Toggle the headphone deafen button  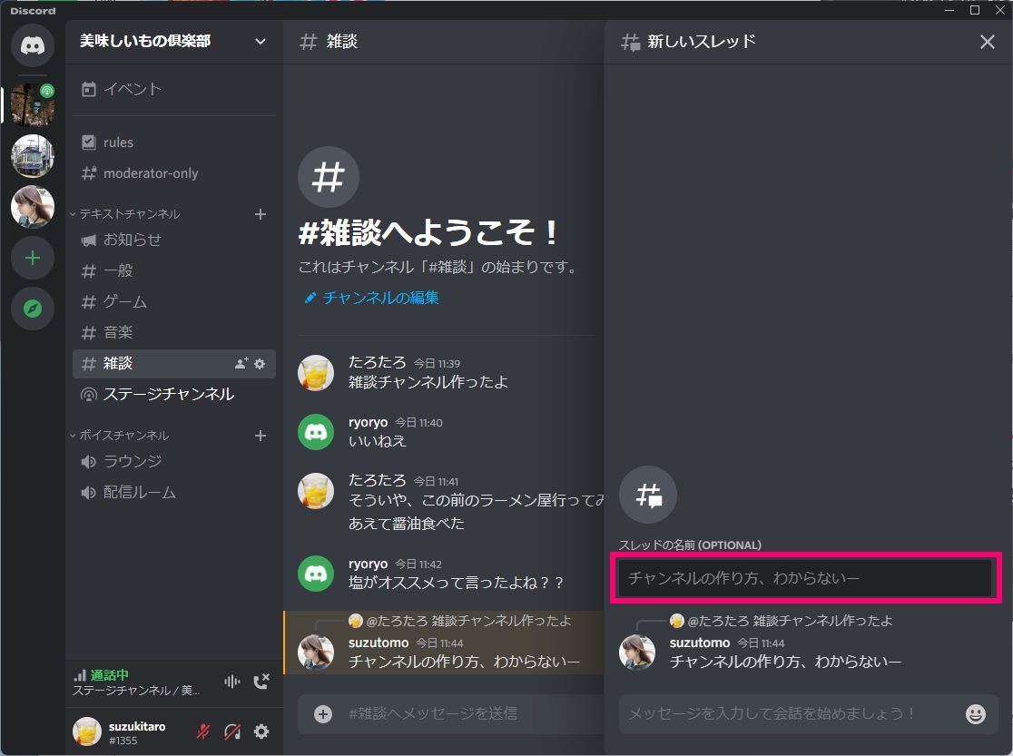point(232,731)
